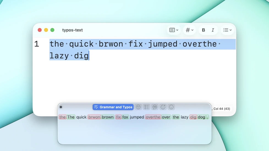Image resolution: width=269 pixels, height=151 pixels.
Task: Open the list style dropdown
Action: coord(227,30)
